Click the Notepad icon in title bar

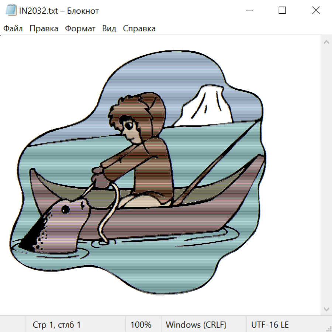click(11, 10)
